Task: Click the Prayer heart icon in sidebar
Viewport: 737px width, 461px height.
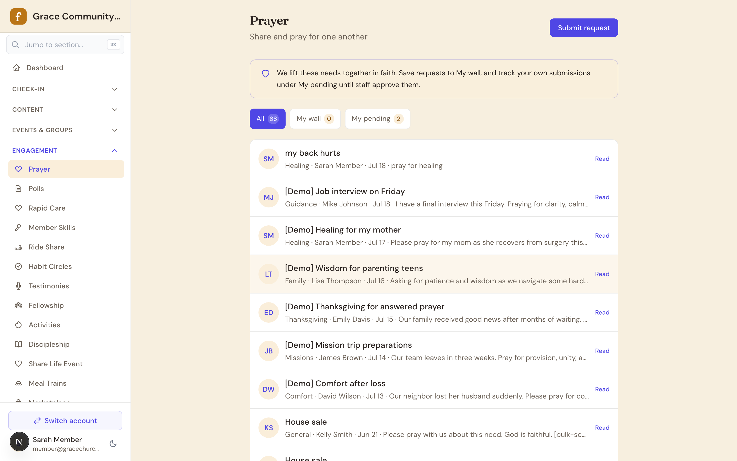Action: [19, 169]
